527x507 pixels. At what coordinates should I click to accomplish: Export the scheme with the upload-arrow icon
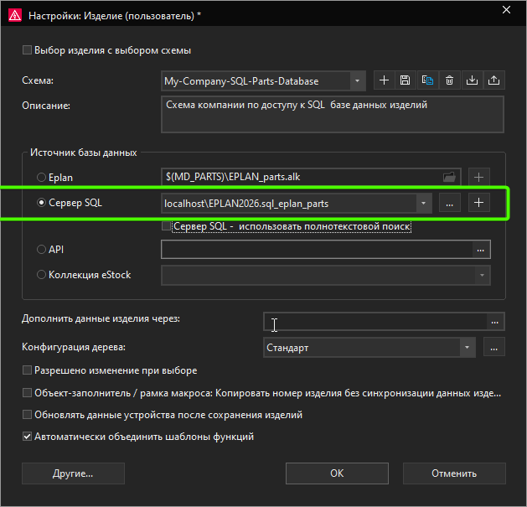[x=494, y=80]
